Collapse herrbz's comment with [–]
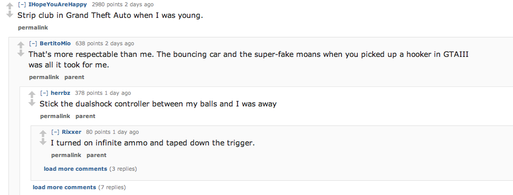Image resolution: width=513 pixels, height=195 pixels. coord(44,93)
